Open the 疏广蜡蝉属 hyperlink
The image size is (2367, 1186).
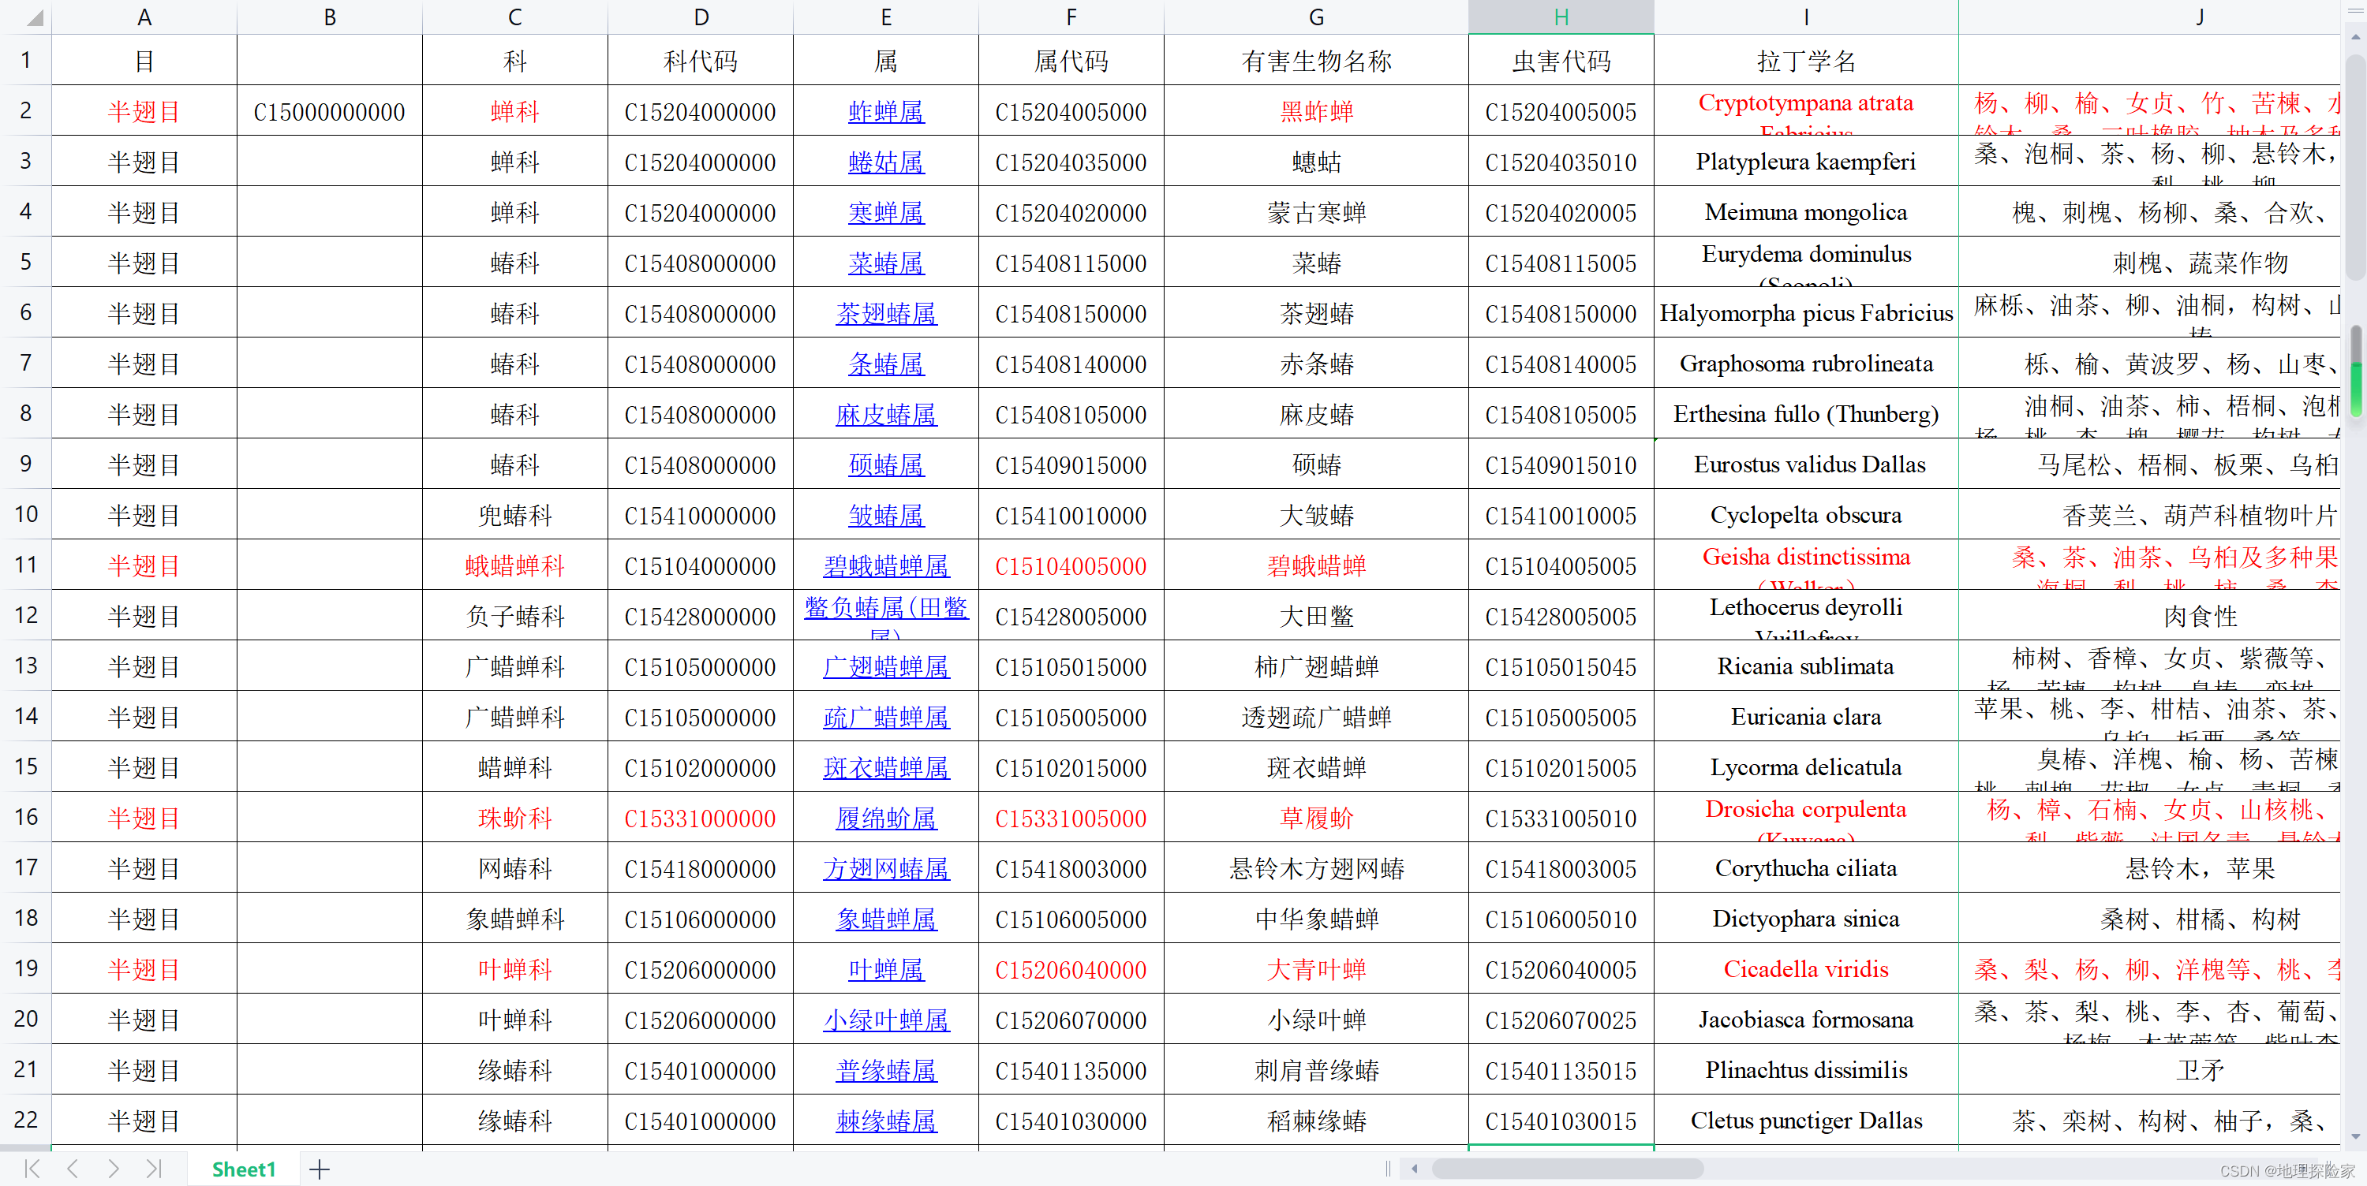click(886, 718)
